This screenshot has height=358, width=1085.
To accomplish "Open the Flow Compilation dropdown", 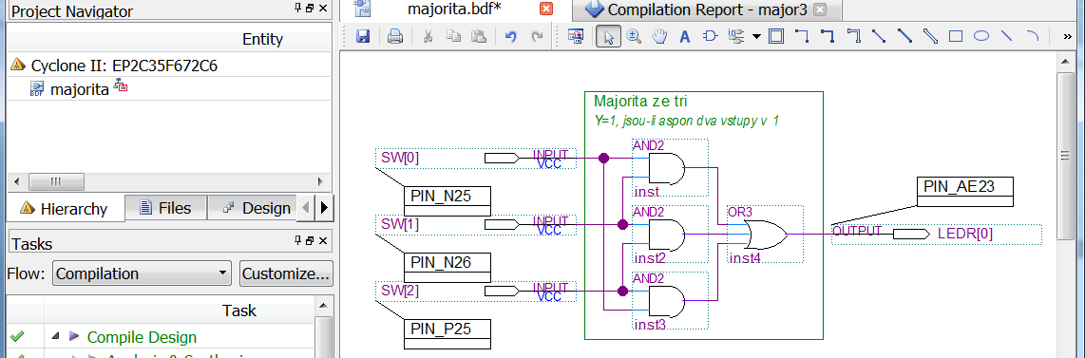I will [142, 273].
